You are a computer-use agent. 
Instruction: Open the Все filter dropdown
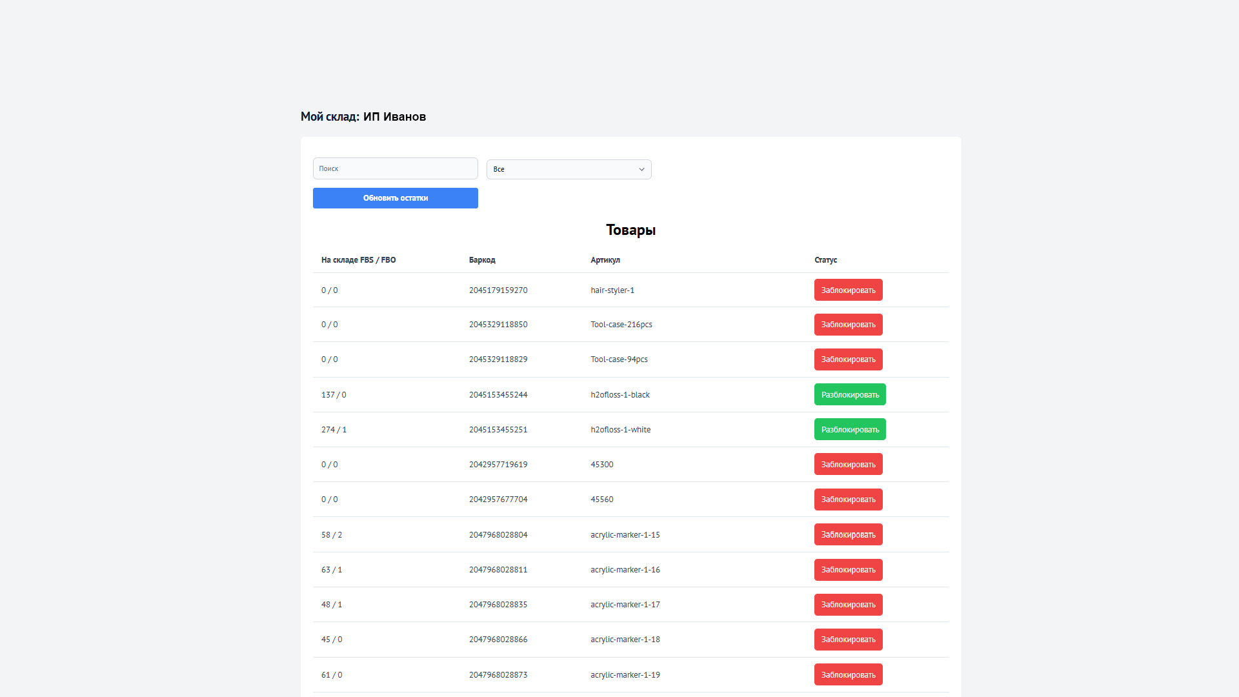(x=569, y=169)
